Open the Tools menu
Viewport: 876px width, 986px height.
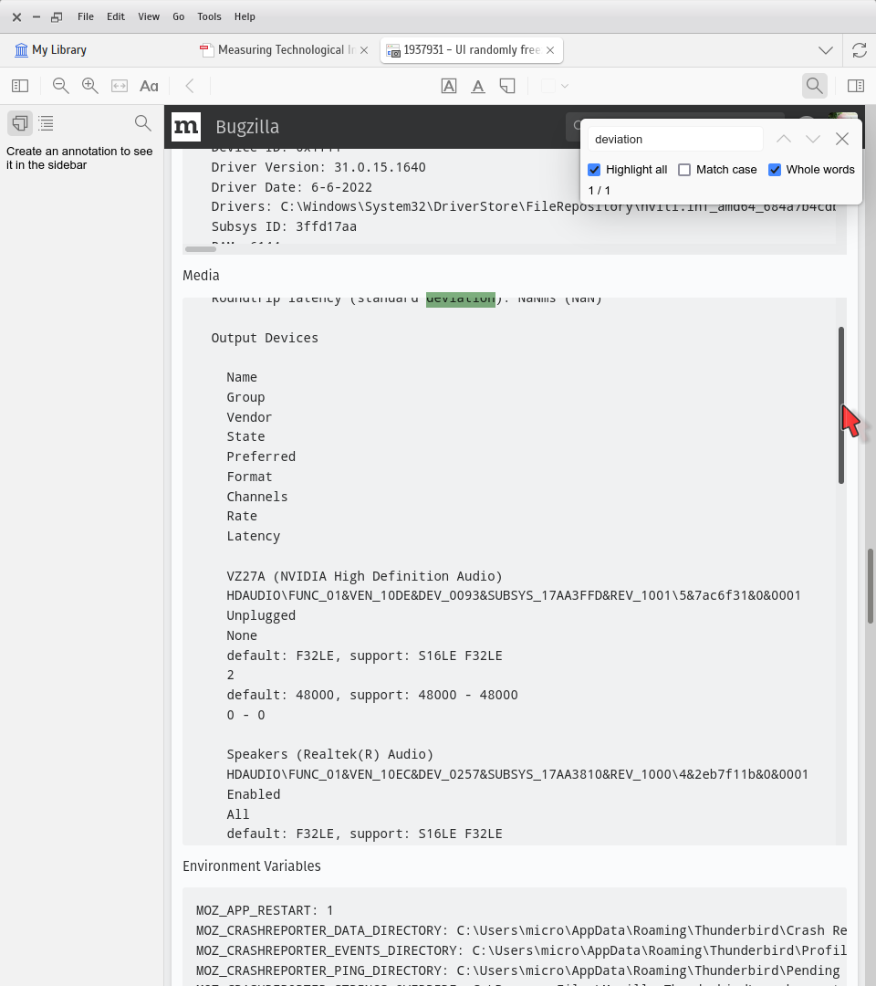click(209, 16)
